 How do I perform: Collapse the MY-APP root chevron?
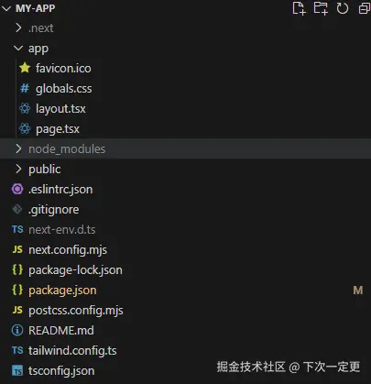click(x=6, y=8)
